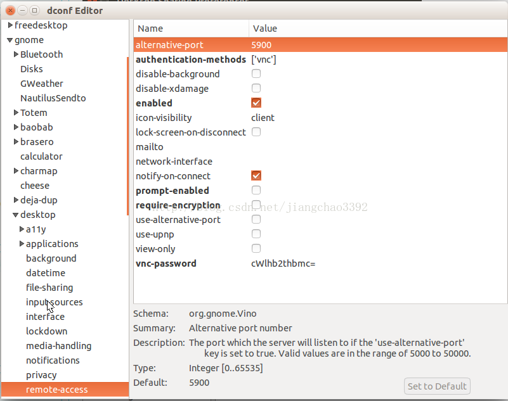Enable the use-upnp checkbox
Image resolution: width=508 pixels, height=401 pixels.
[256, 234]
